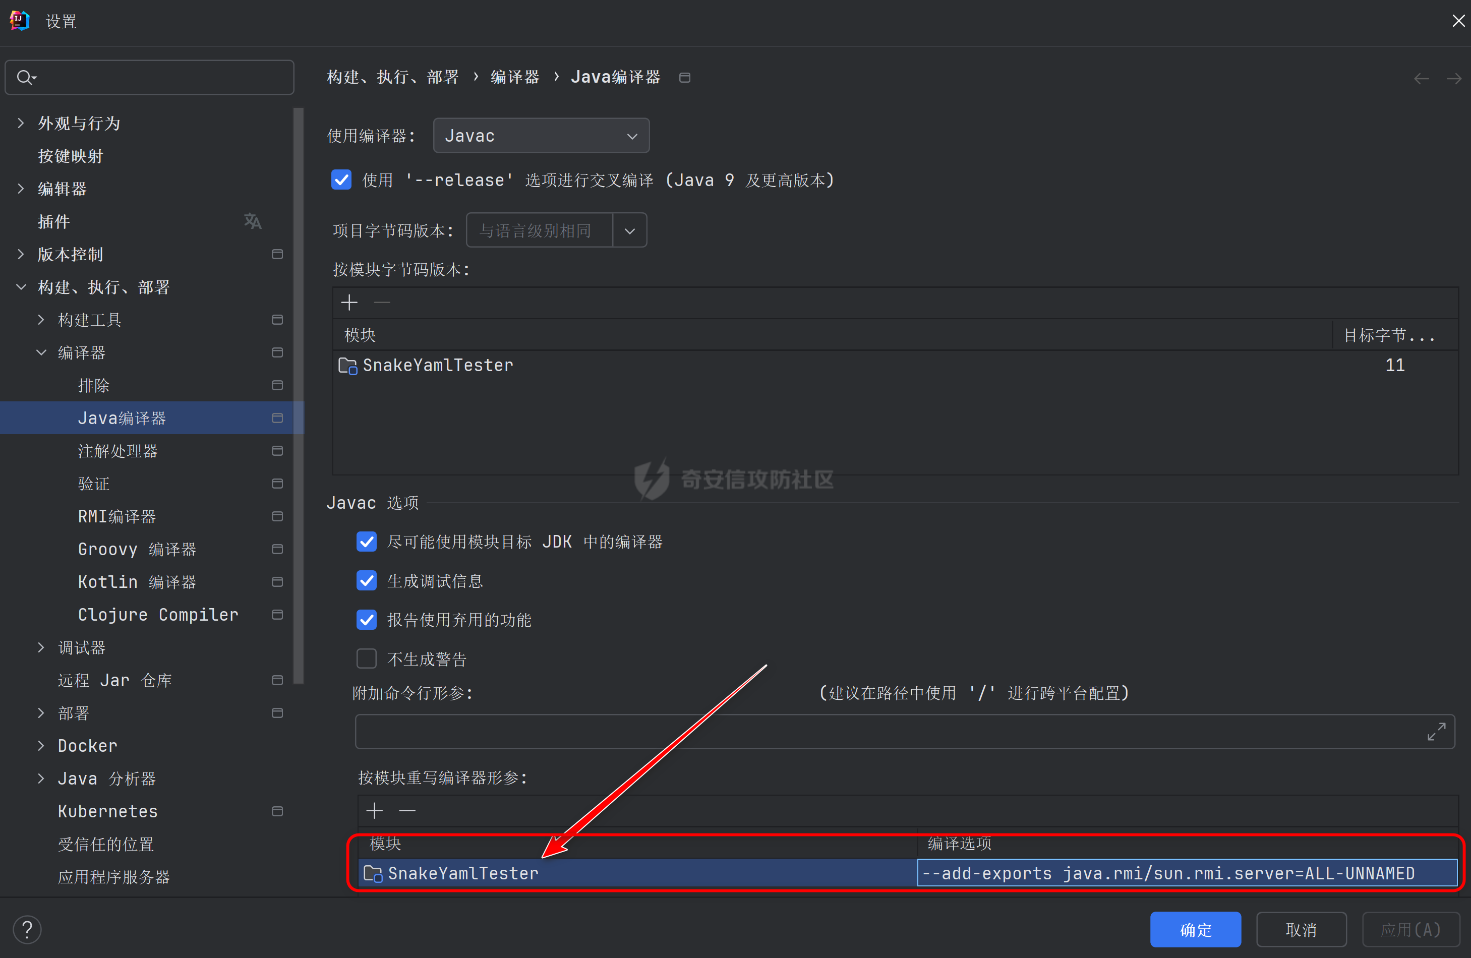The width and height of the screenshot is (1471, 958).
Task: Enable 不生成警告 checkbox
Action: click(x=367, y=658)
